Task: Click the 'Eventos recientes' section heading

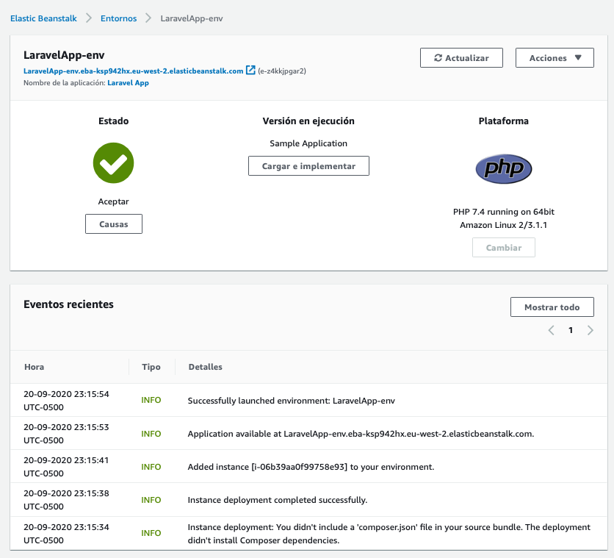Action: [x=68, y=304]
